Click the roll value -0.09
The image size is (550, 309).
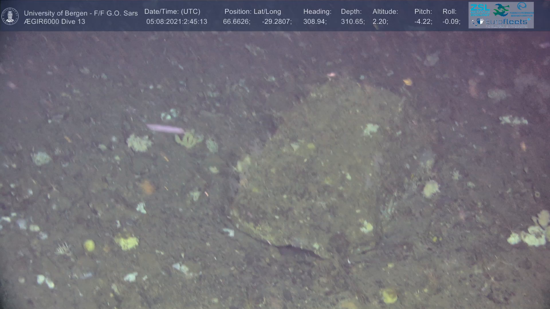click(451, 21)
